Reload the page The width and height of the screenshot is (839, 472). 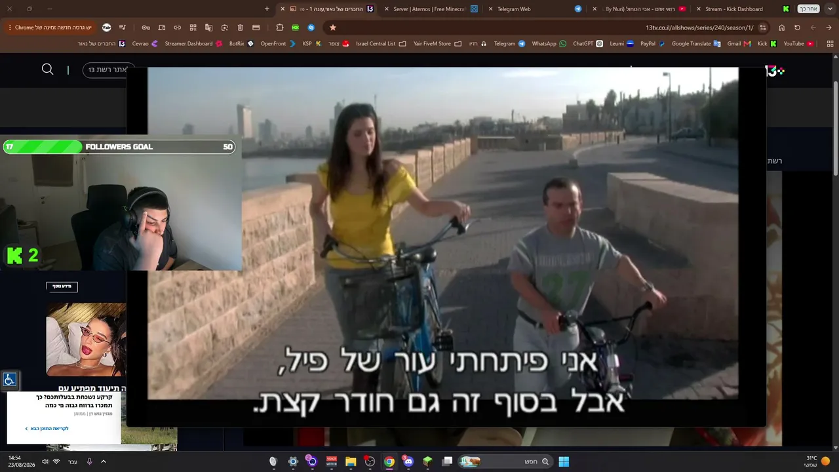[x=797, y=28]
